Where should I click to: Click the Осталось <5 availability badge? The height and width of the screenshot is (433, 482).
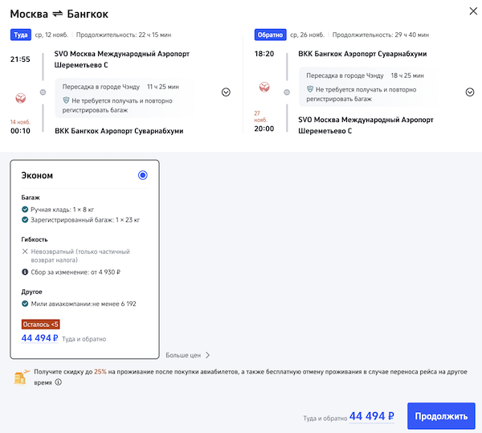[40, 325]
